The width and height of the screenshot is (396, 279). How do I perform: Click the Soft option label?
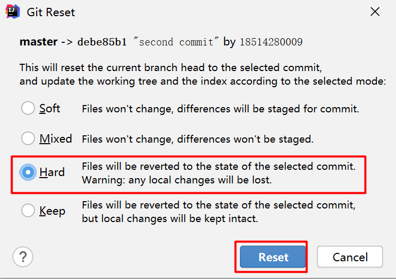click(50, 109)
